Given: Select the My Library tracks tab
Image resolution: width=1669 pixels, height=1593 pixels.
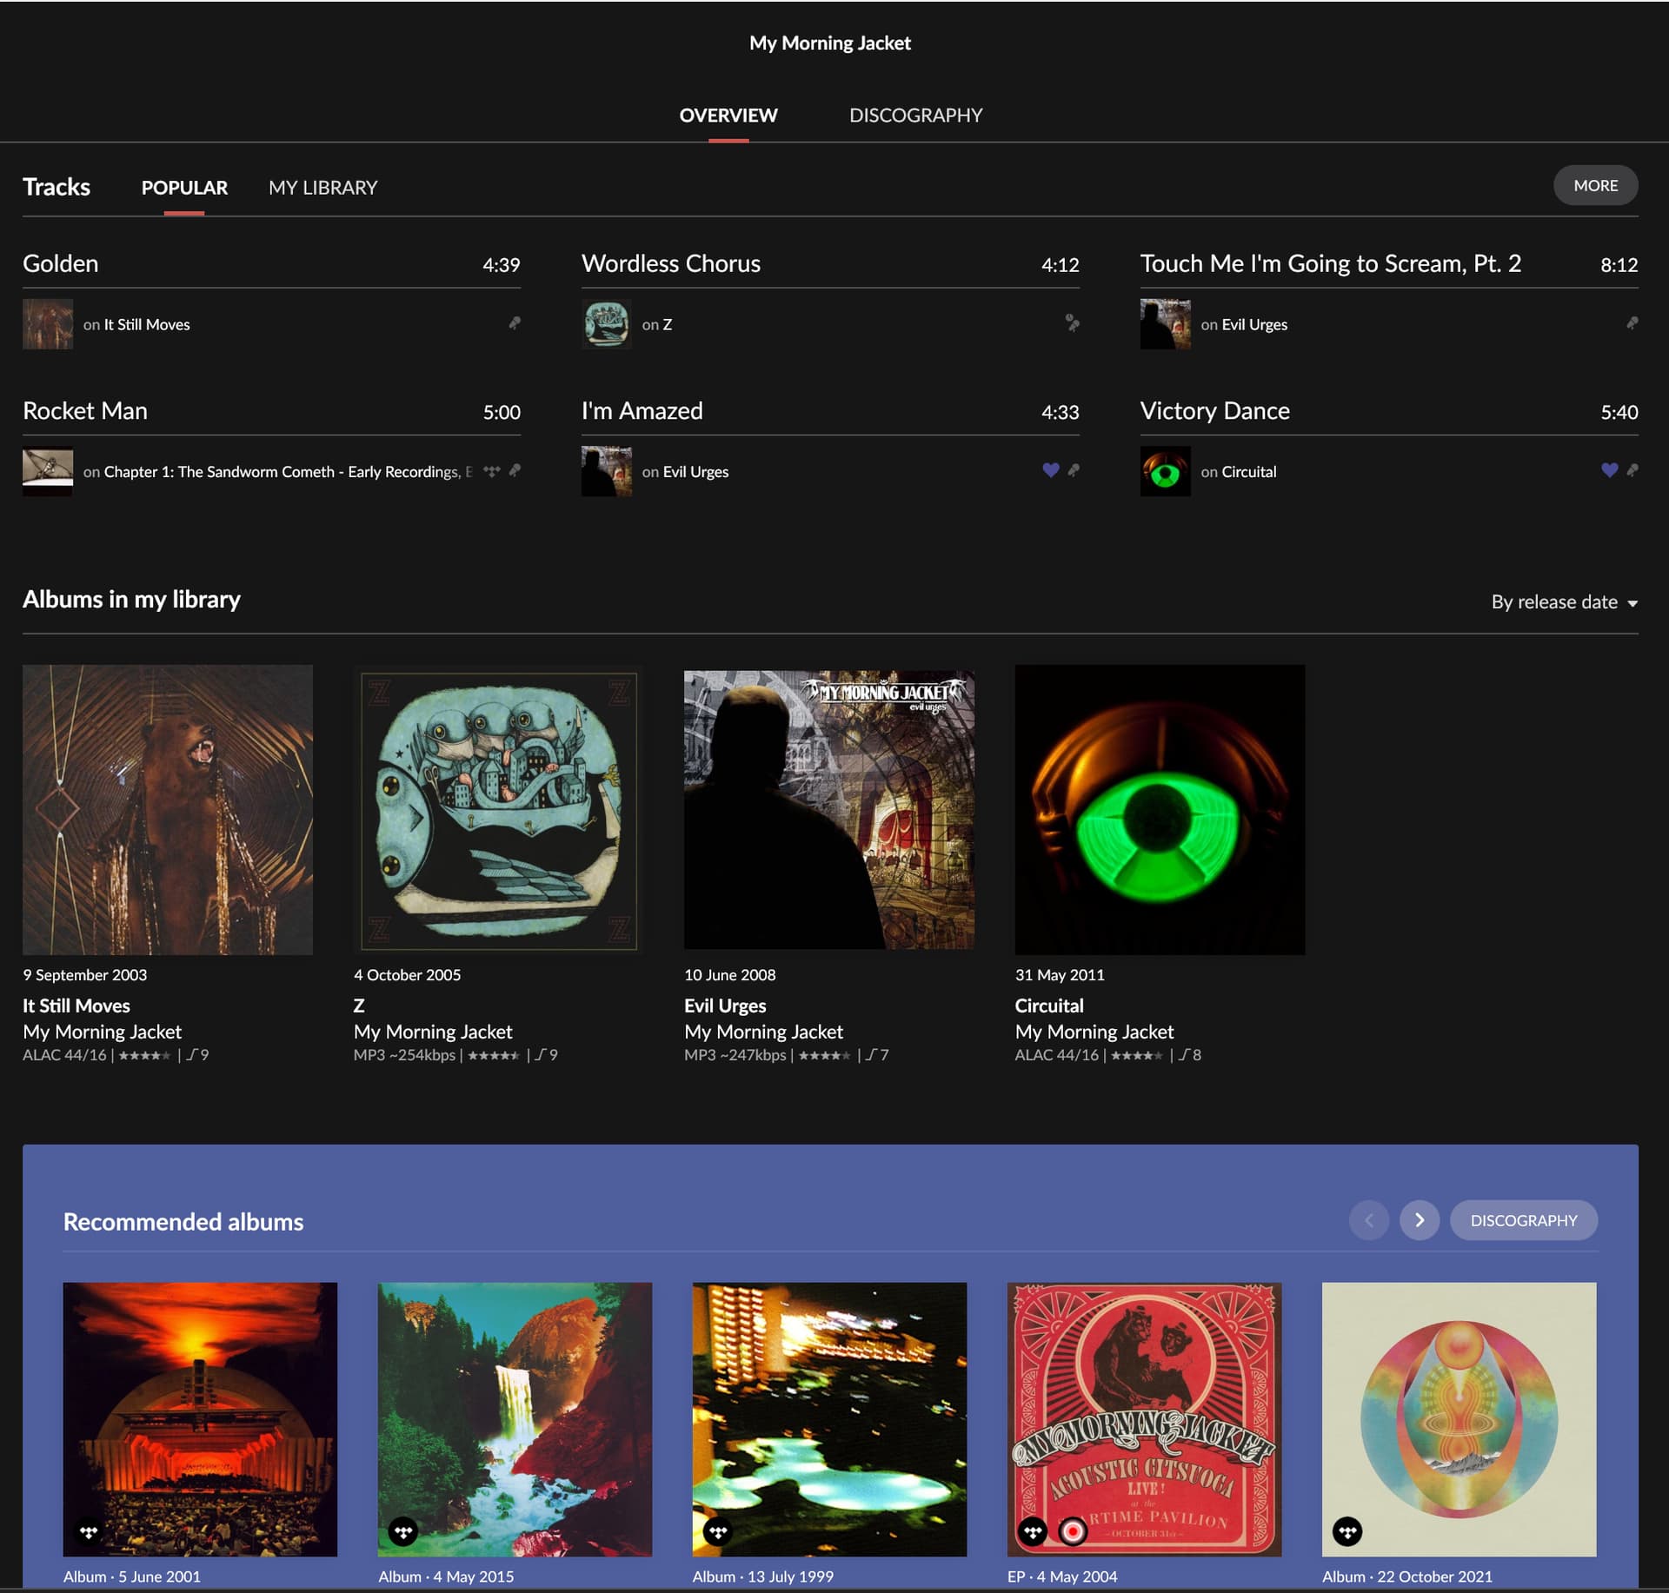Looking at the screenshot, I should (x=322, y=188).
